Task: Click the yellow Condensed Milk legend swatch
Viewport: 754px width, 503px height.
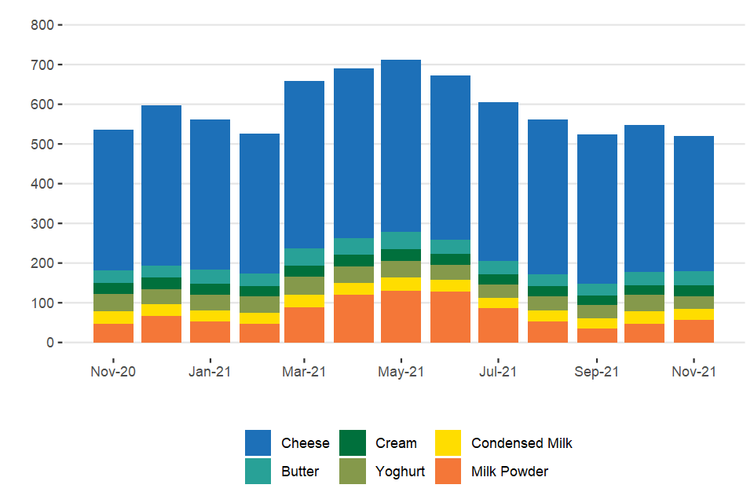Action: [448, 443]
